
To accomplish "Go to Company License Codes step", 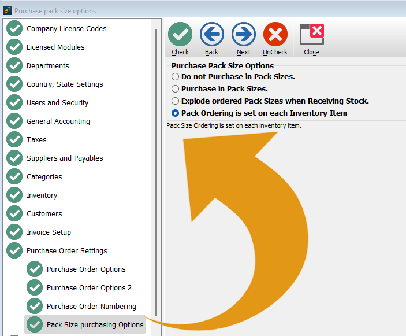I will click(x=66, y=29).
